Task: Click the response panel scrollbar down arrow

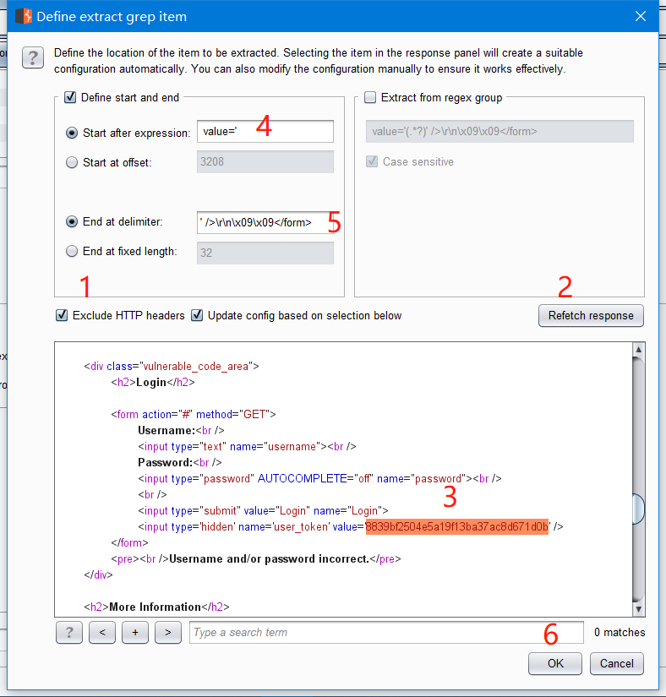Action: coord(638,609)
